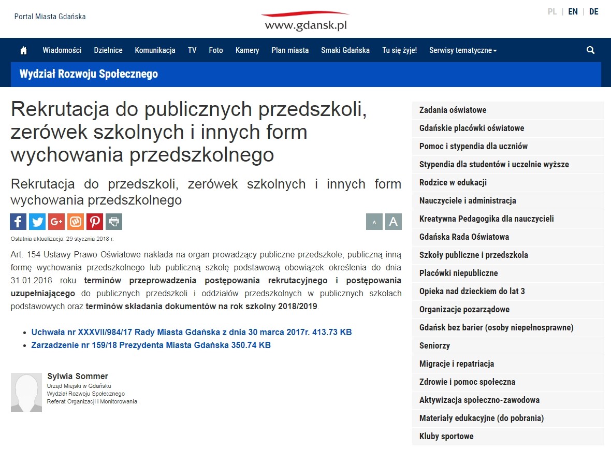The height and width of the screenshot is (449, 611).
Task: Open Organizacje pozarządowe sidebar item
Action: coord(508,310)
